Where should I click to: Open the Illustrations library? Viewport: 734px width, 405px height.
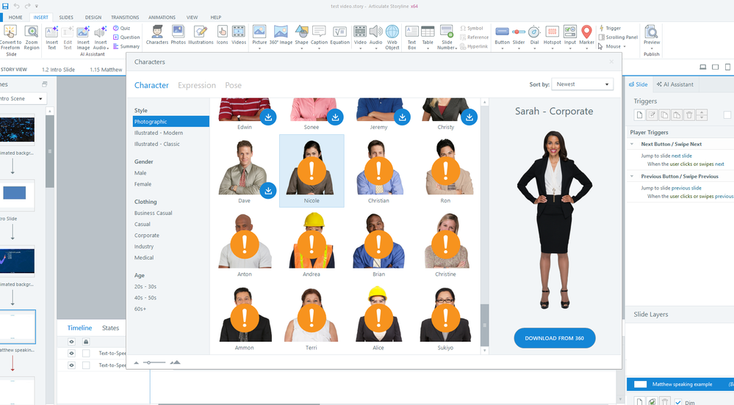[201, 35]
